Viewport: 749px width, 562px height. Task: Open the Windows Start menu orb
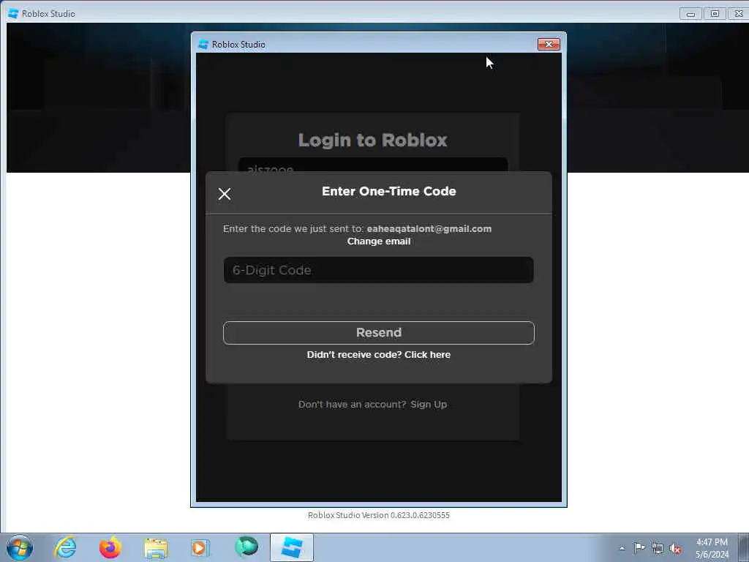[20, 547]
